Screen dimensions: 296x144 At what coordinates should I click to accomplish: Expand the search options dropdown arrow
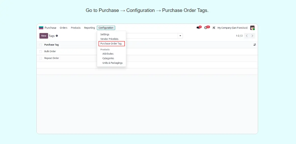coord(180,36)
